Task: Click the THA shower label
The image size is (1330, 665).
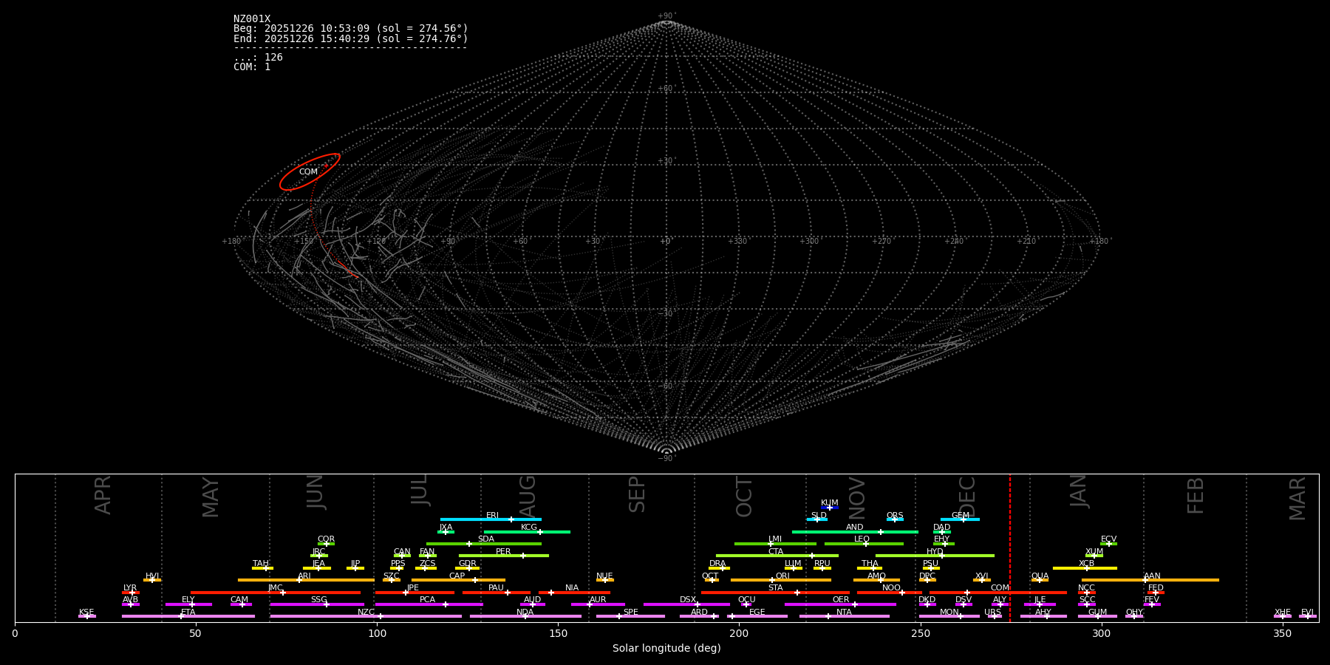Action: (x=870, y=564)
